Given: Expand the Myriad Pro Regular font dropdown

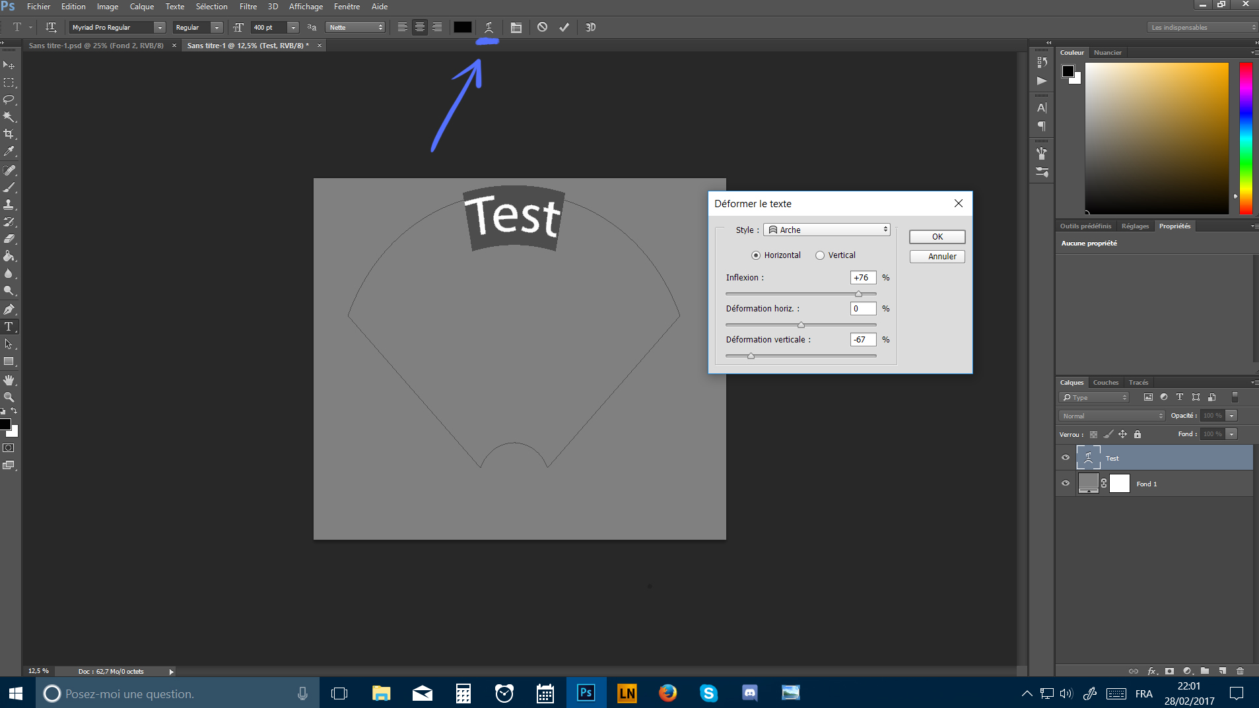Looking at the screenshot, I should [159, 28].
